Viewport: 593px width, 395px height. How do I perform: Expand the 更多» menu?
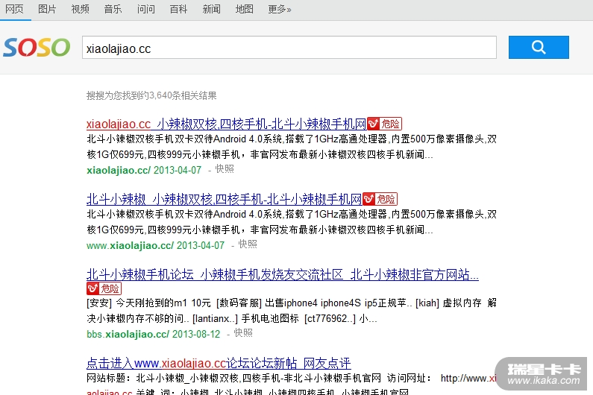(x=280, y=9)
